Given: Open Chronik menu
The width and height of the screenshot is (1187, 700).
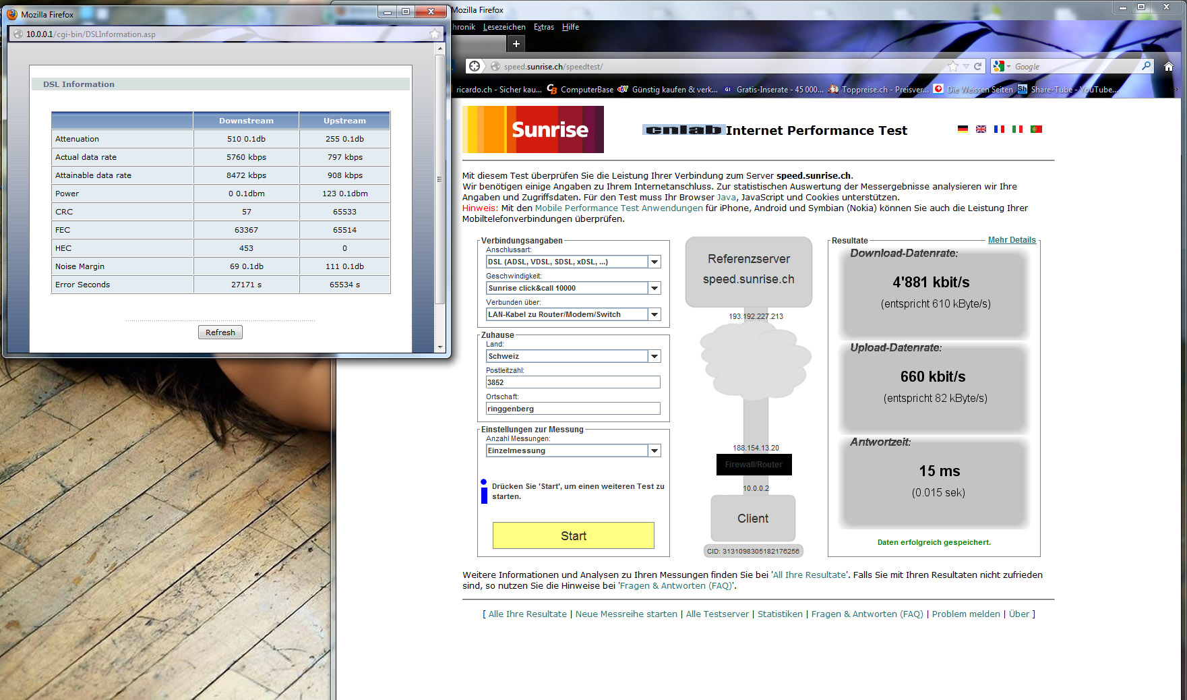Looking at the screenshot, I should tap(464, 27).
